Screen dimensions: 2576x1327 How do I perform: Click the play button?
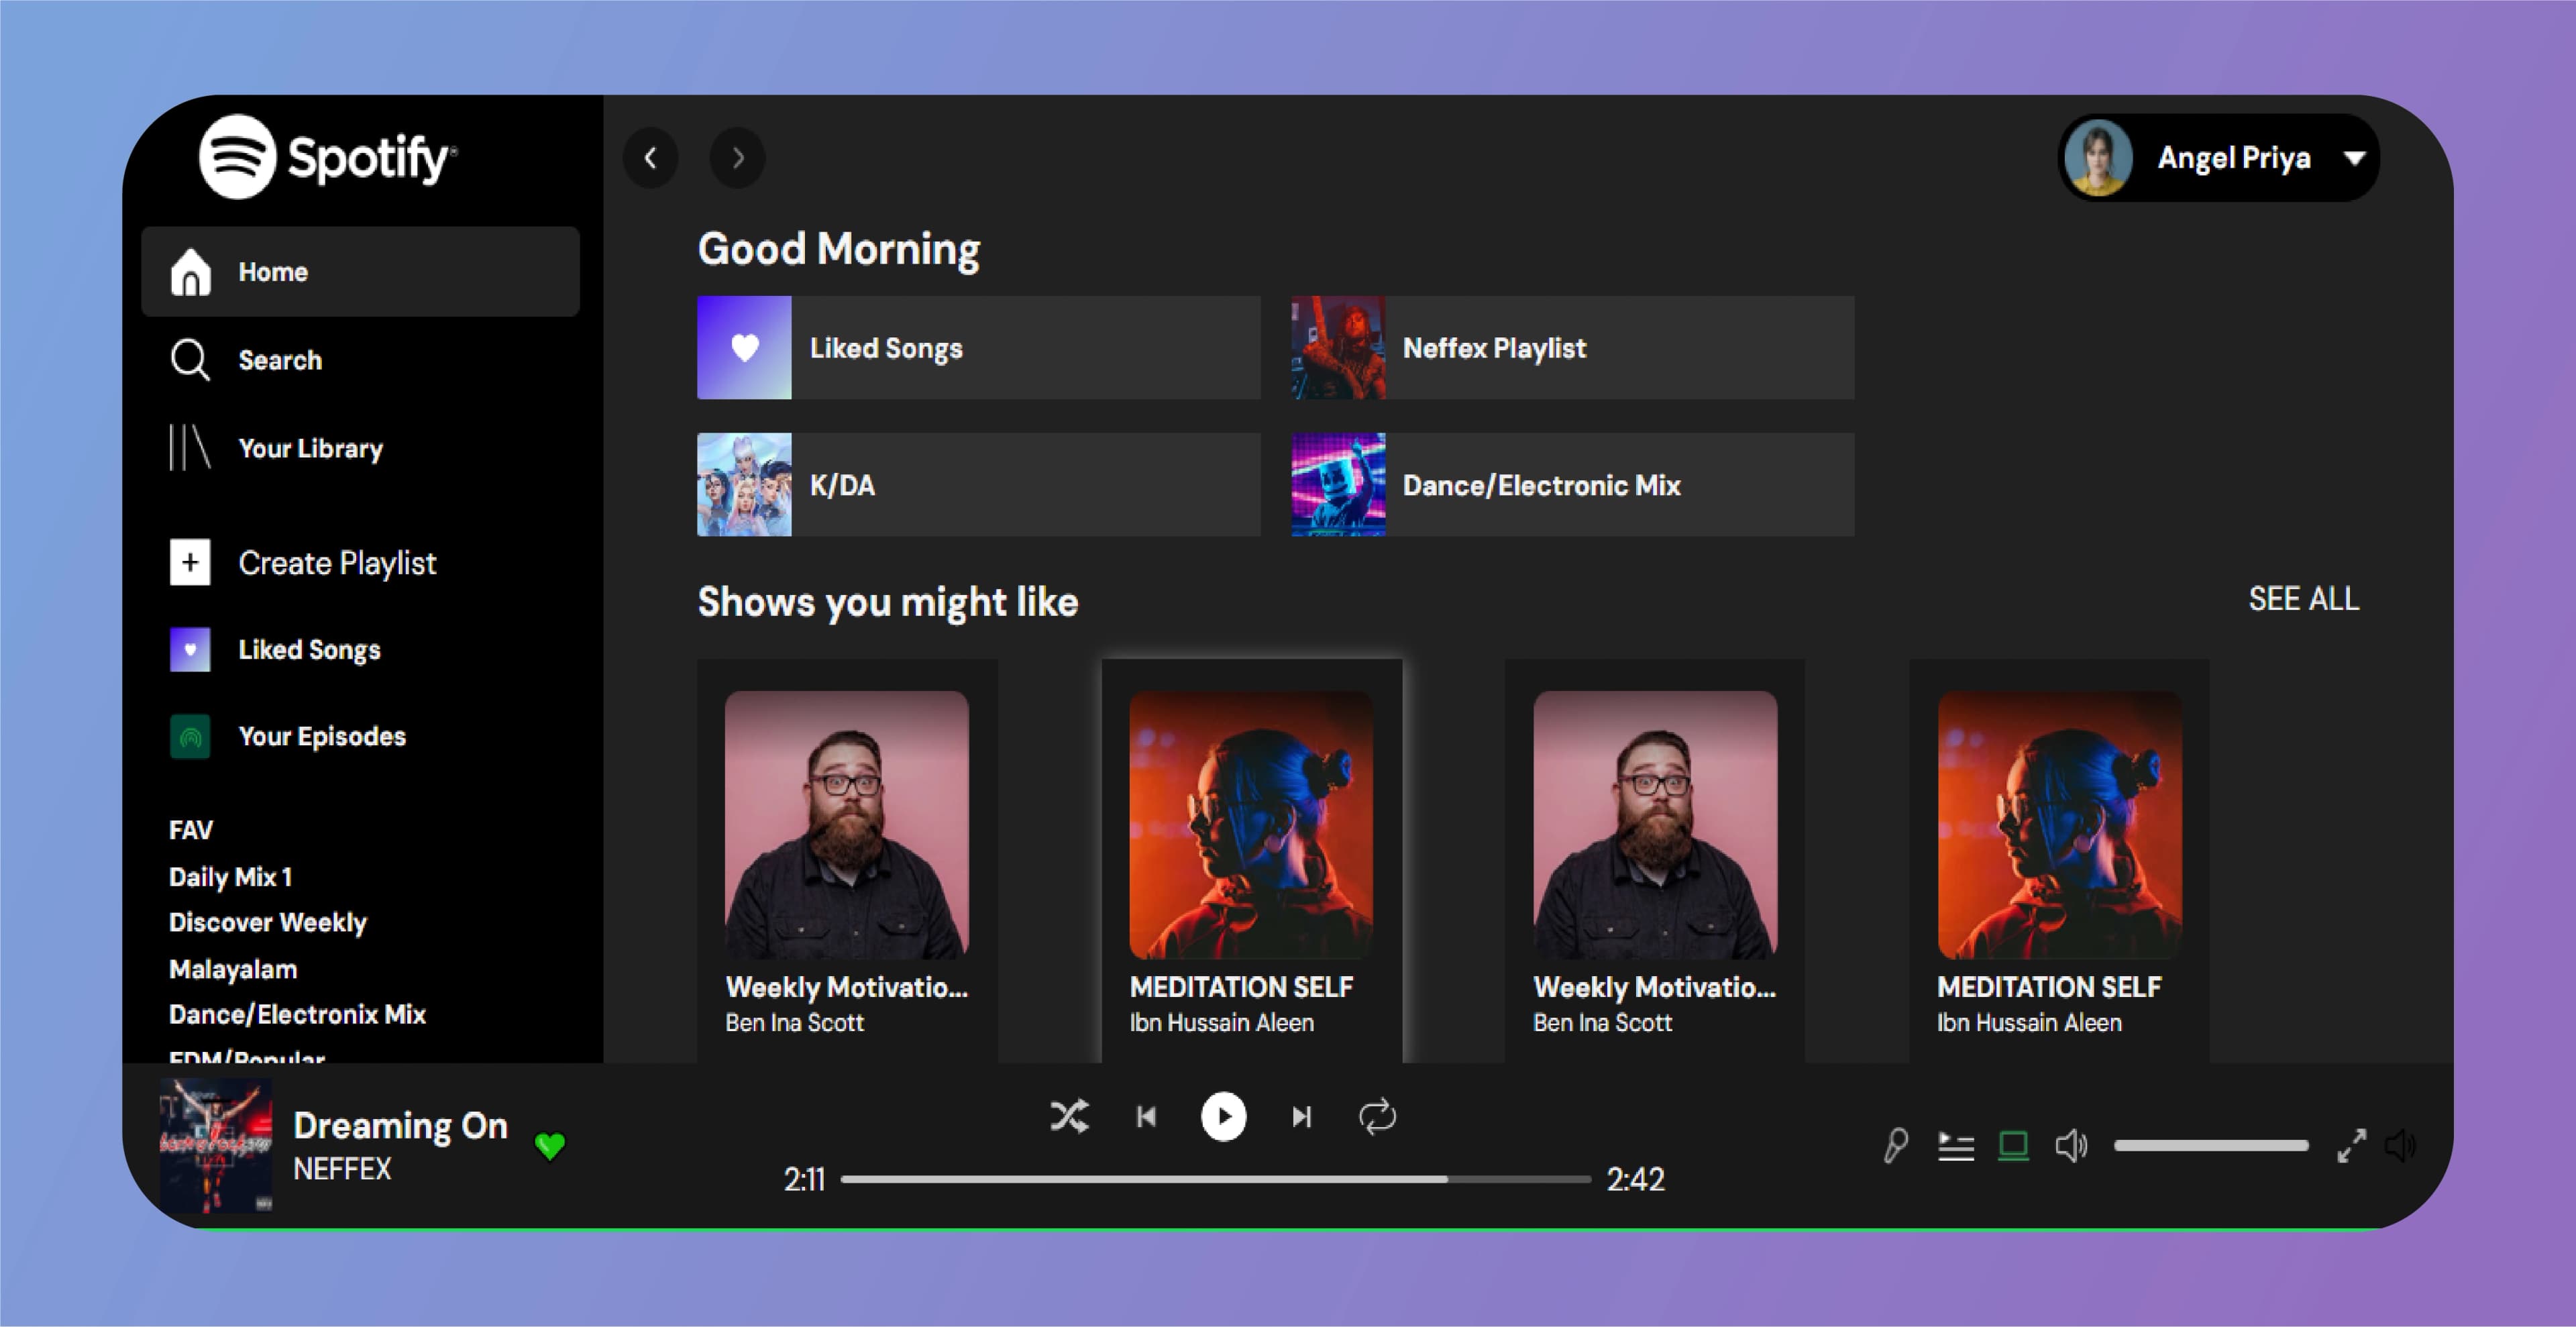1223,1116
